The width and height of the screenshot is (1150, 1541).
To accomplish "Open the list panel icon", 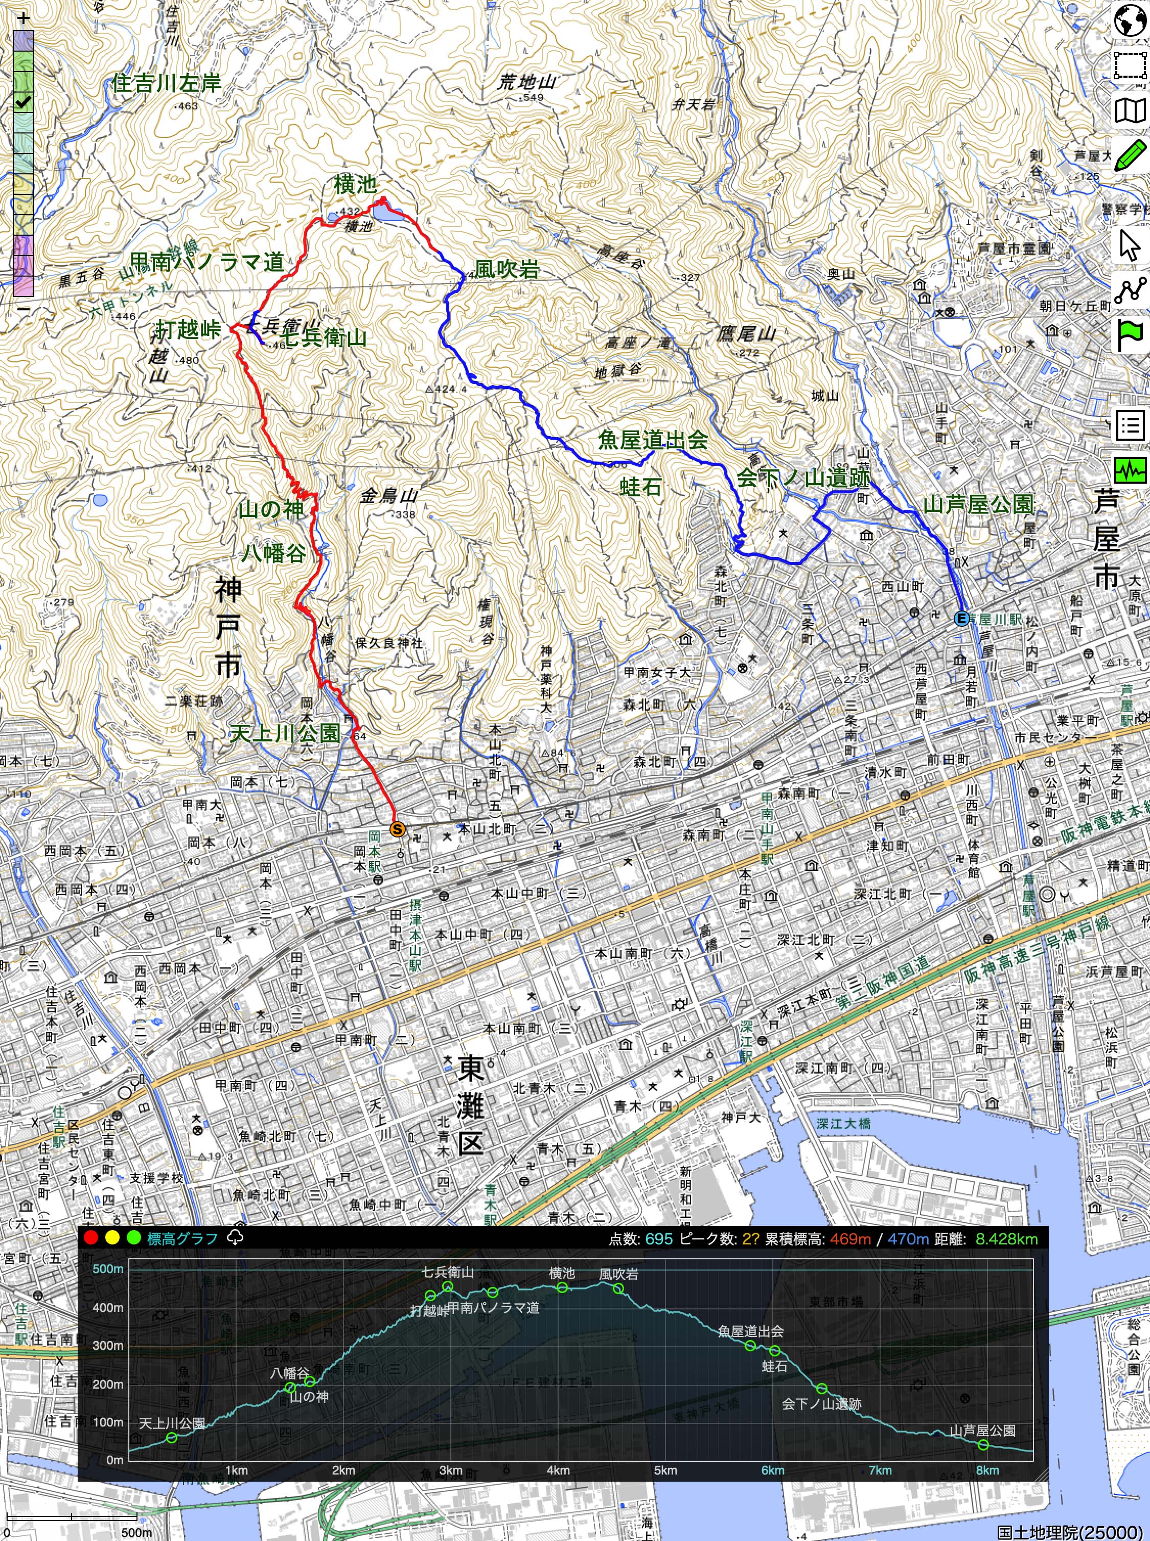I will click(x=1131, y=425).
